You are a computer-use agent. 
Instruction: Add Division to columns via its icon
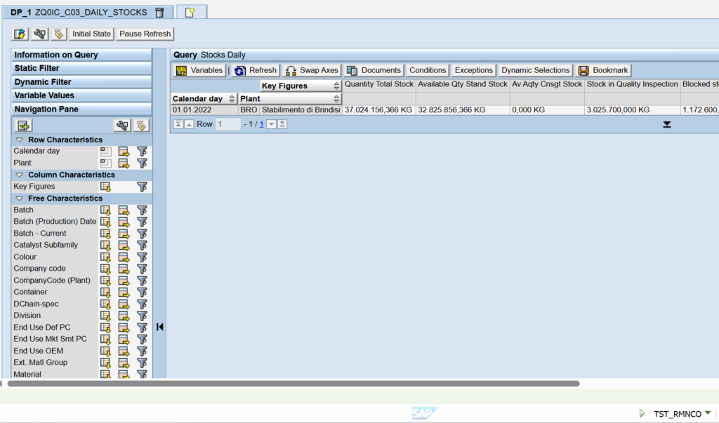click(124, 316)
